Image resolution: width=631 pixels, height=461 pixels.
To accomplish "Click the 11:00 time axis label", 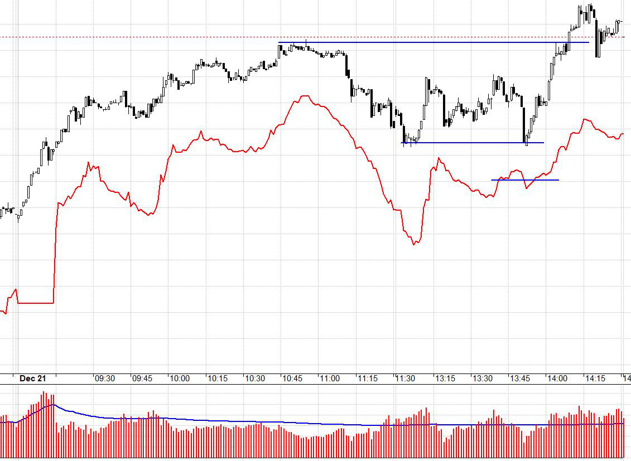I will point(330,378).
